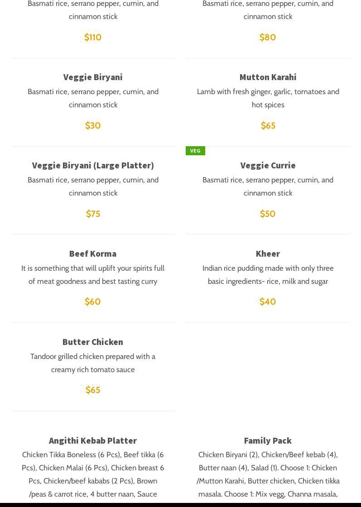Open the Angithi Kebab Platter item

point(93,440)
